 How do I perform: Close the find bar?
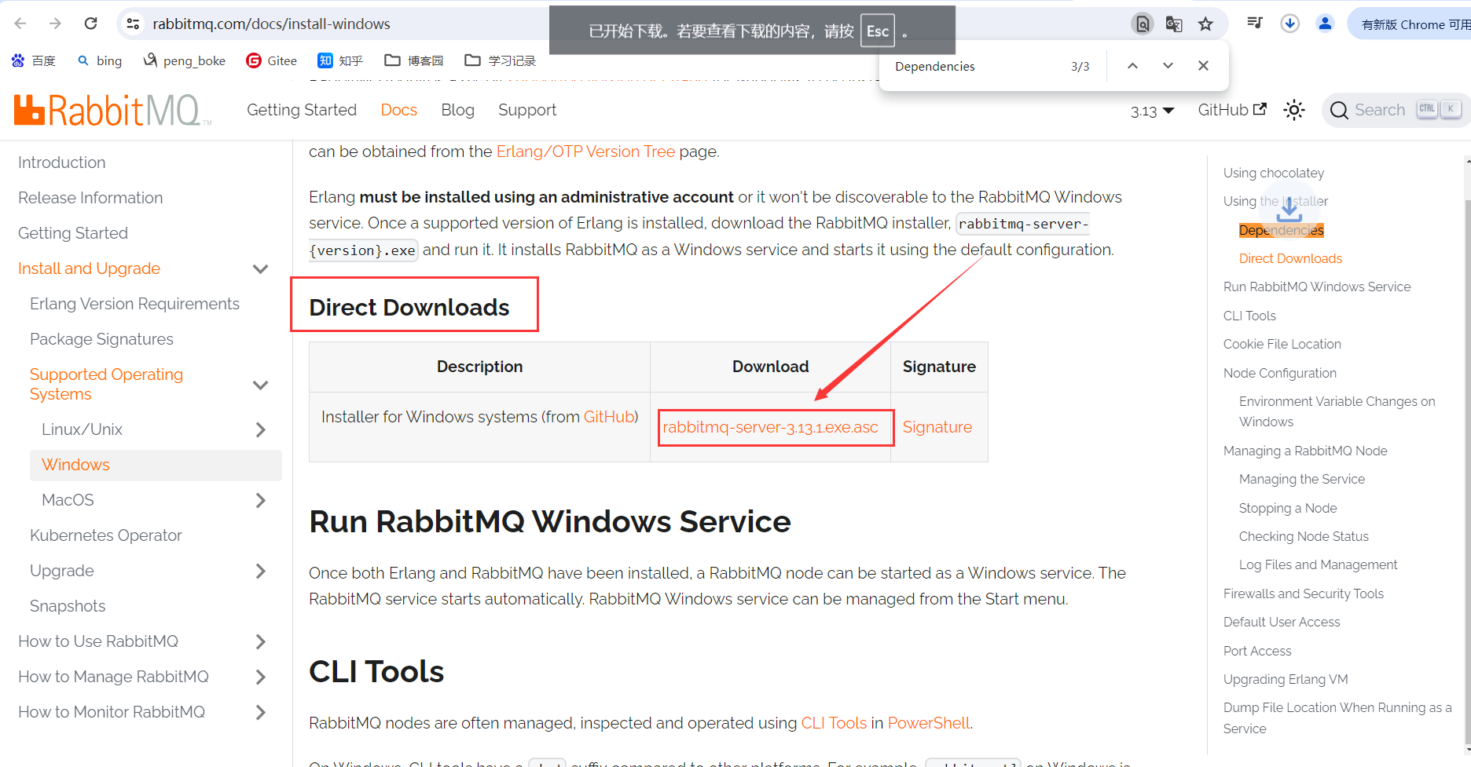pyautogui.click(x=1203, y=66)
